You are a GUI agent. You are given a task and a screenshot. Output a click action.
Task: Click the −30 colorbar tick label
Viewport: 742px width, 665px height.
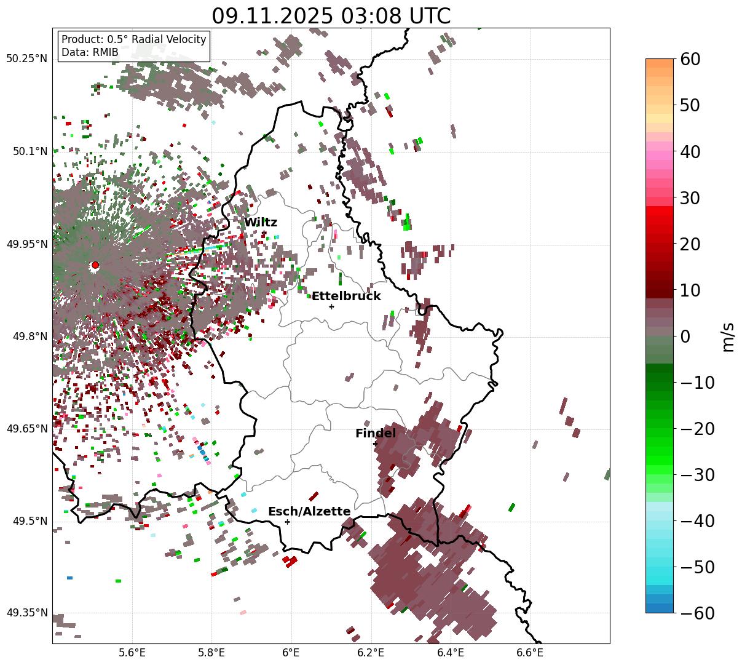pos(698,475)
